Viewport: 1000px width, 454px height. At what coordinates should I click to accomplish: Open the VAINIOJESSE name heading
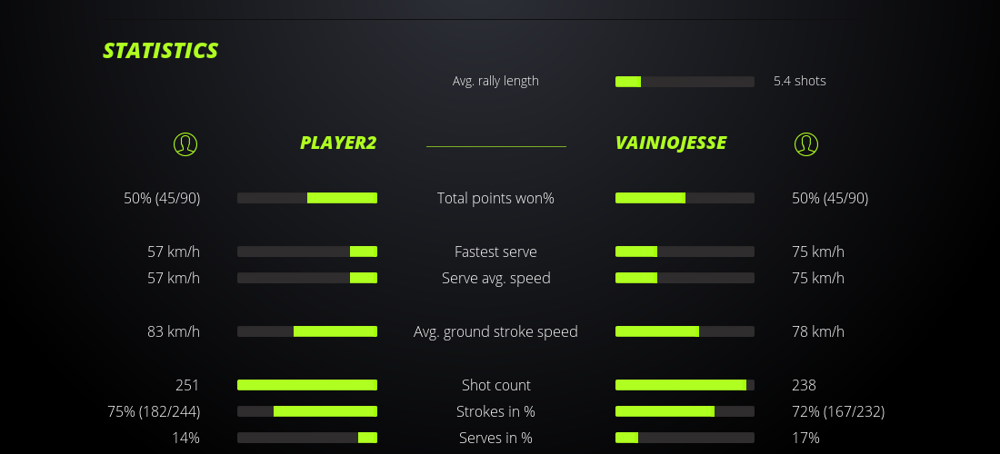point(671,143)
